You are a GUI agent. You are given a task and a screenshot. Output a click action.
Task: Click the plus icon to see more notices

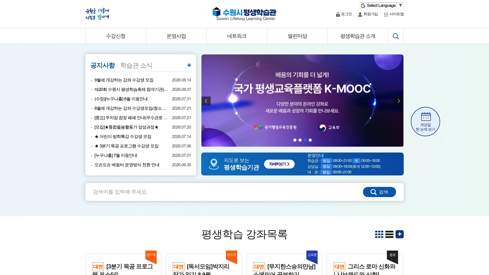point(189,65)
